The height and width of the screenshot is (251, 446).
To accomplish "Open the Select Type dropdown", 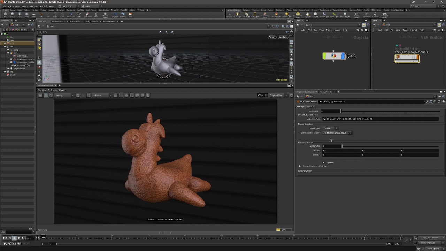I will 331,128.
